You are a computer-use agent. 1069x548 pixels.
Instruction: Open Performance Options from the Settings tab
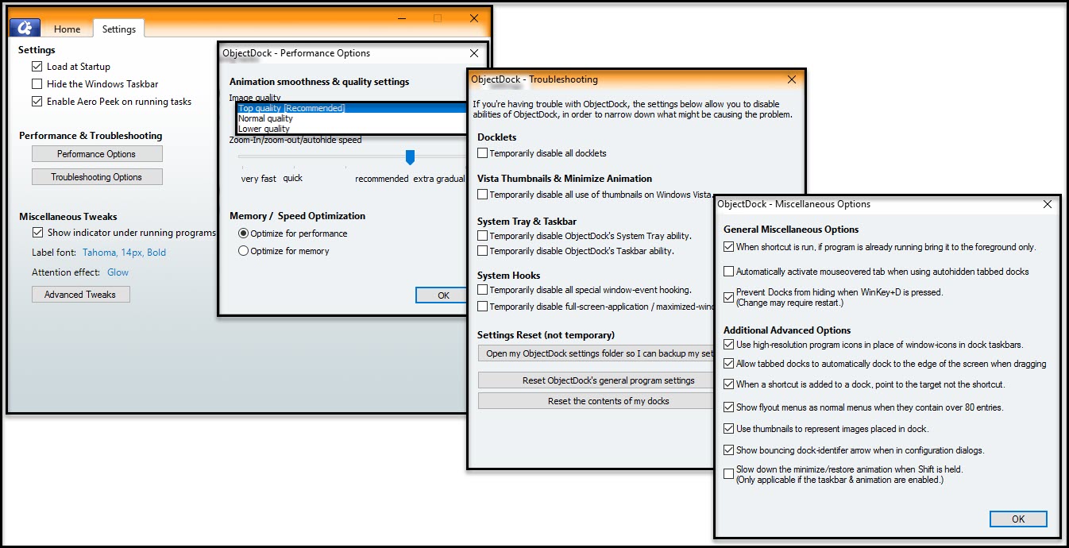tap(97, 154)
